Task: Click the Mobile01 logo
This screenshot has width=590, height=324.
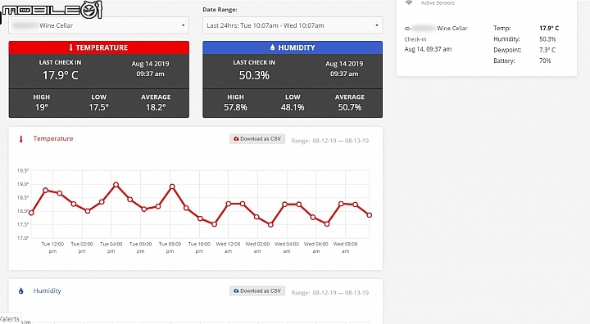Action: tap(51, 10)
